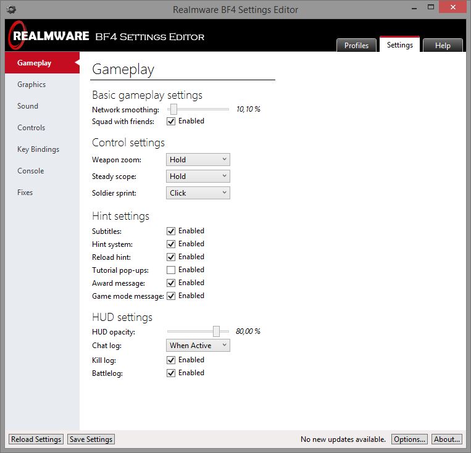Image resolution: width=471 pixels, height=453 pixels.
Task: Click the gear app icon in title bar
Action: (x=11, y=9)
